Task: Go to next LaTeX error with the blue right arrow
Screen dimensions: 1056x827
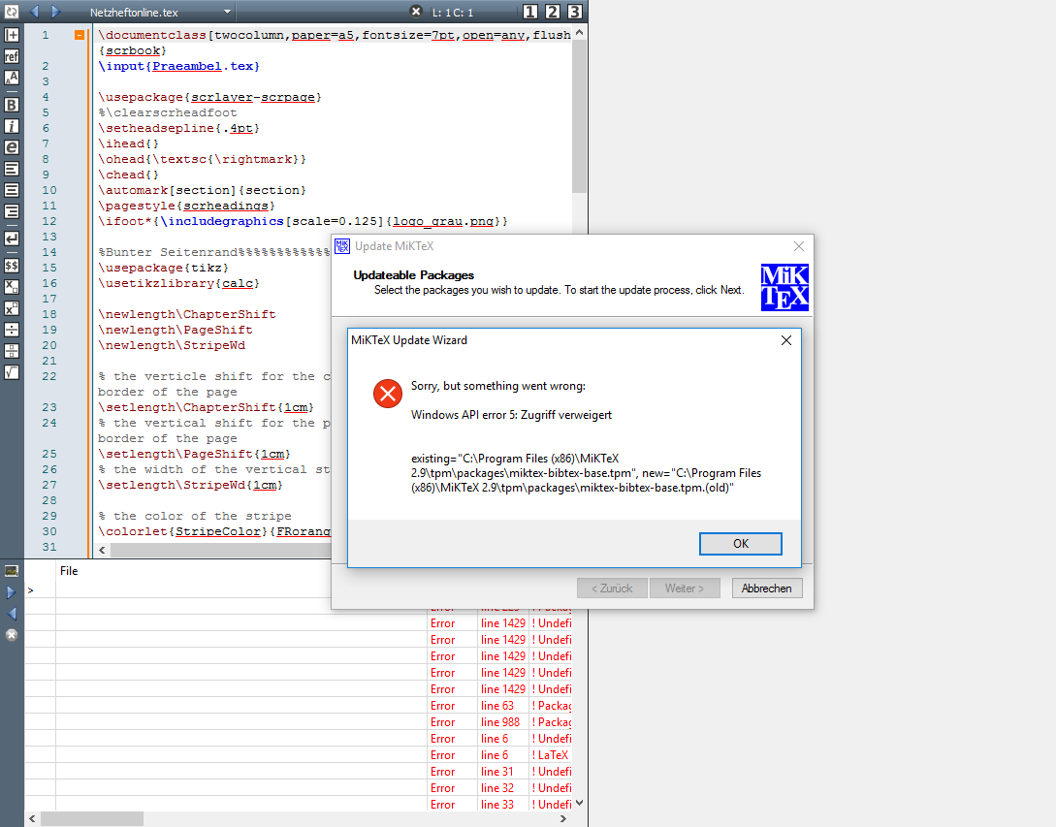Action: pos(12,592)
